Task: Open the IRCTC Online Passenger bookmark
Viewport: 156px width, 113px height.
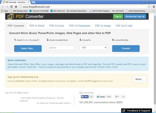Action: [100, 11]
